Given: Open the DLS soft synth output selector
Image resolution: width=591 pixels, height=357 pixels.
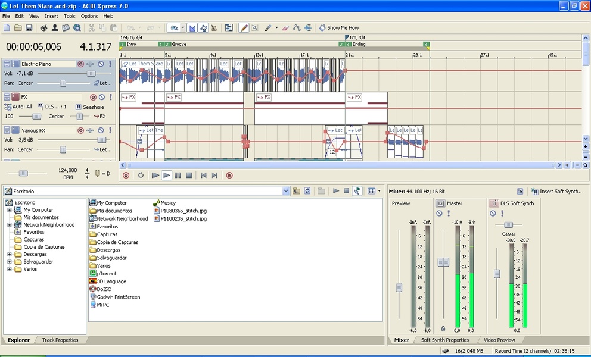Looking at the screenshot, I should click(x=52, y=107).
